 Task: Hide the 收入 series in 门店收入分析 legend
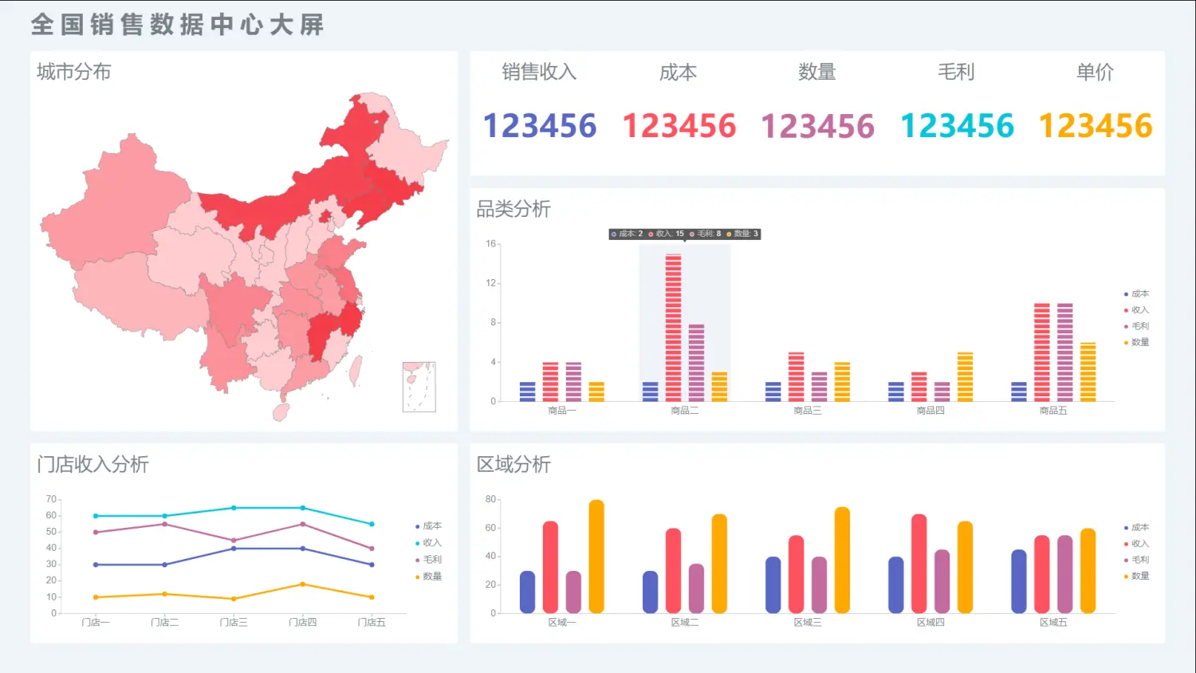(x=431, y=543)
